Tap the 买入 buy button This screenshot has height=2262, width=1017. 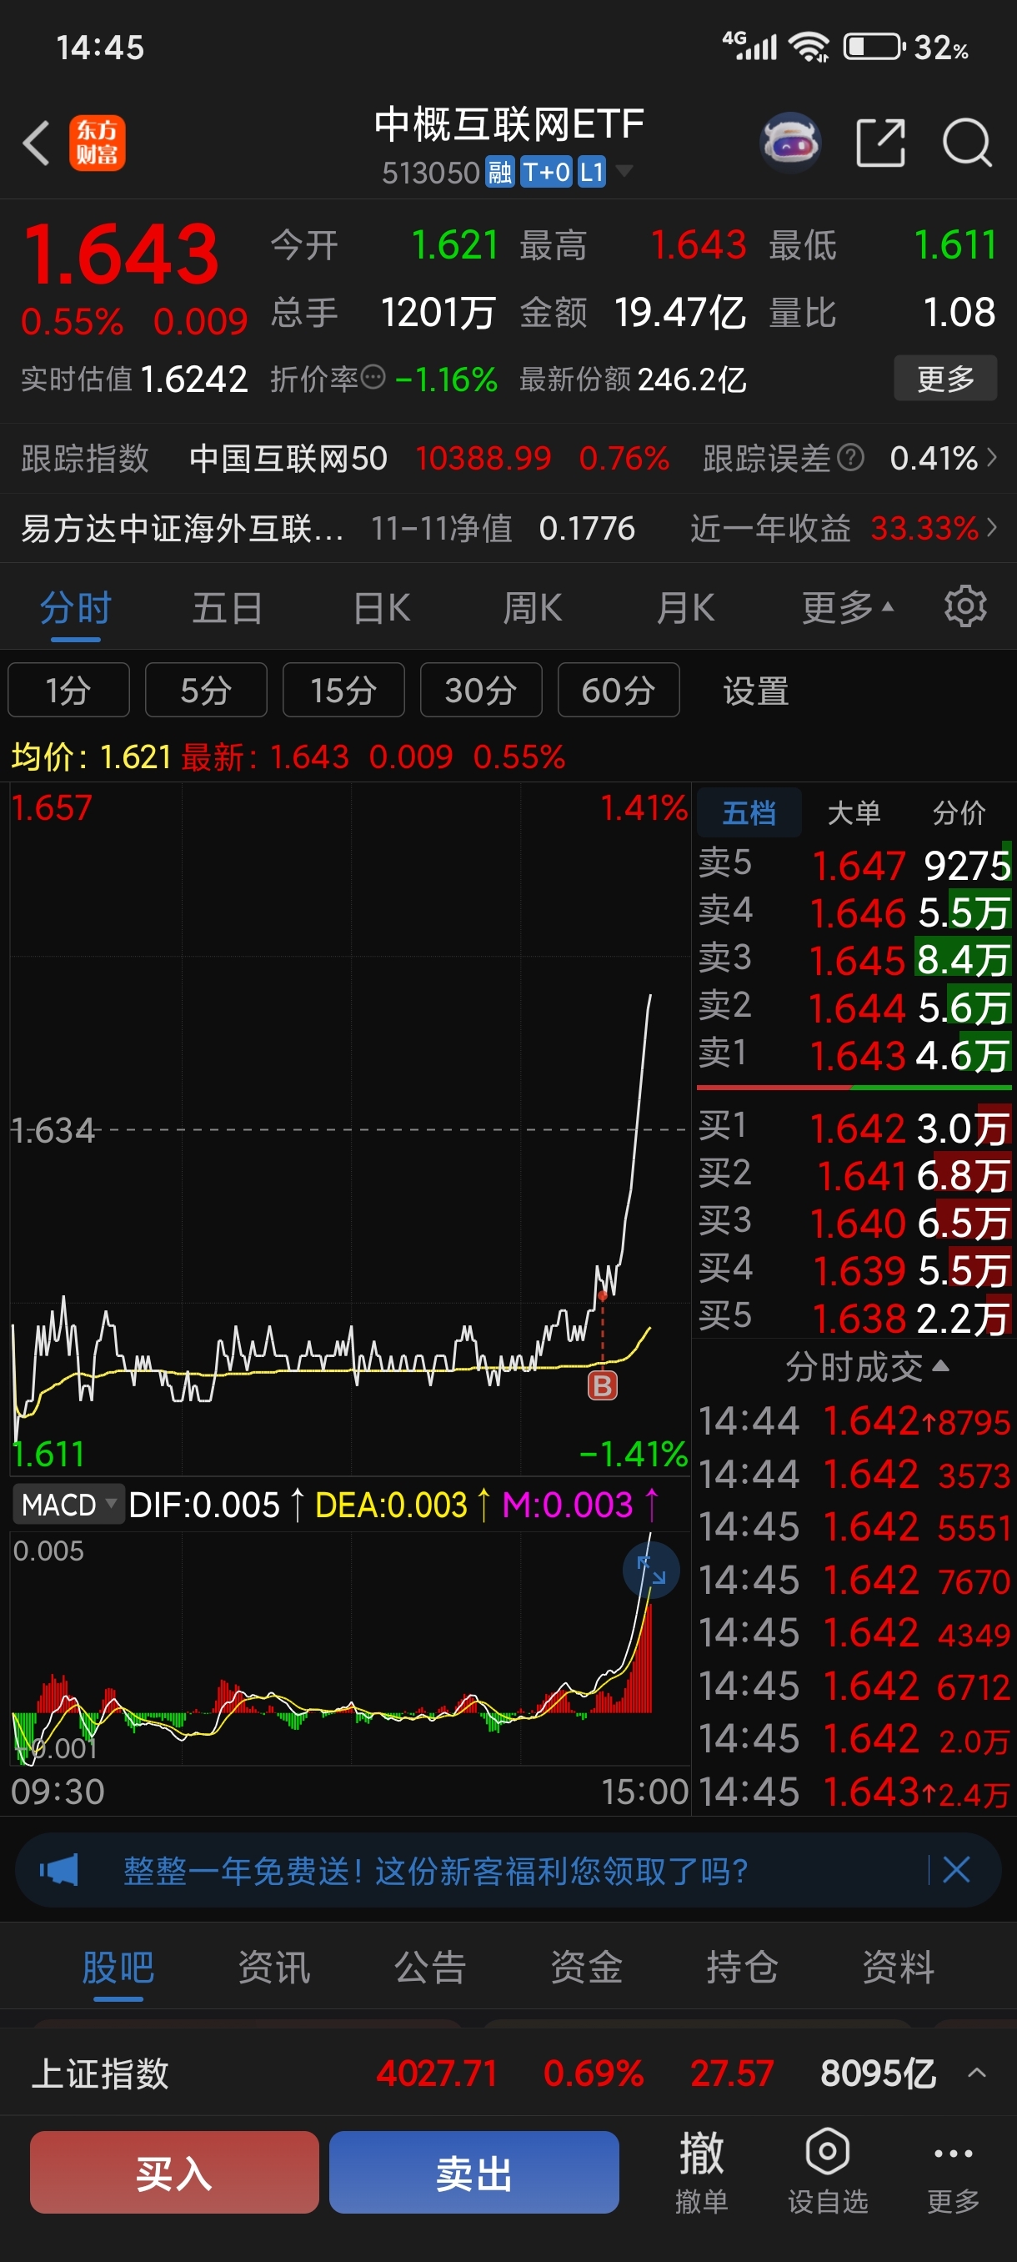pyautogui.click(x=173, y=2173)
